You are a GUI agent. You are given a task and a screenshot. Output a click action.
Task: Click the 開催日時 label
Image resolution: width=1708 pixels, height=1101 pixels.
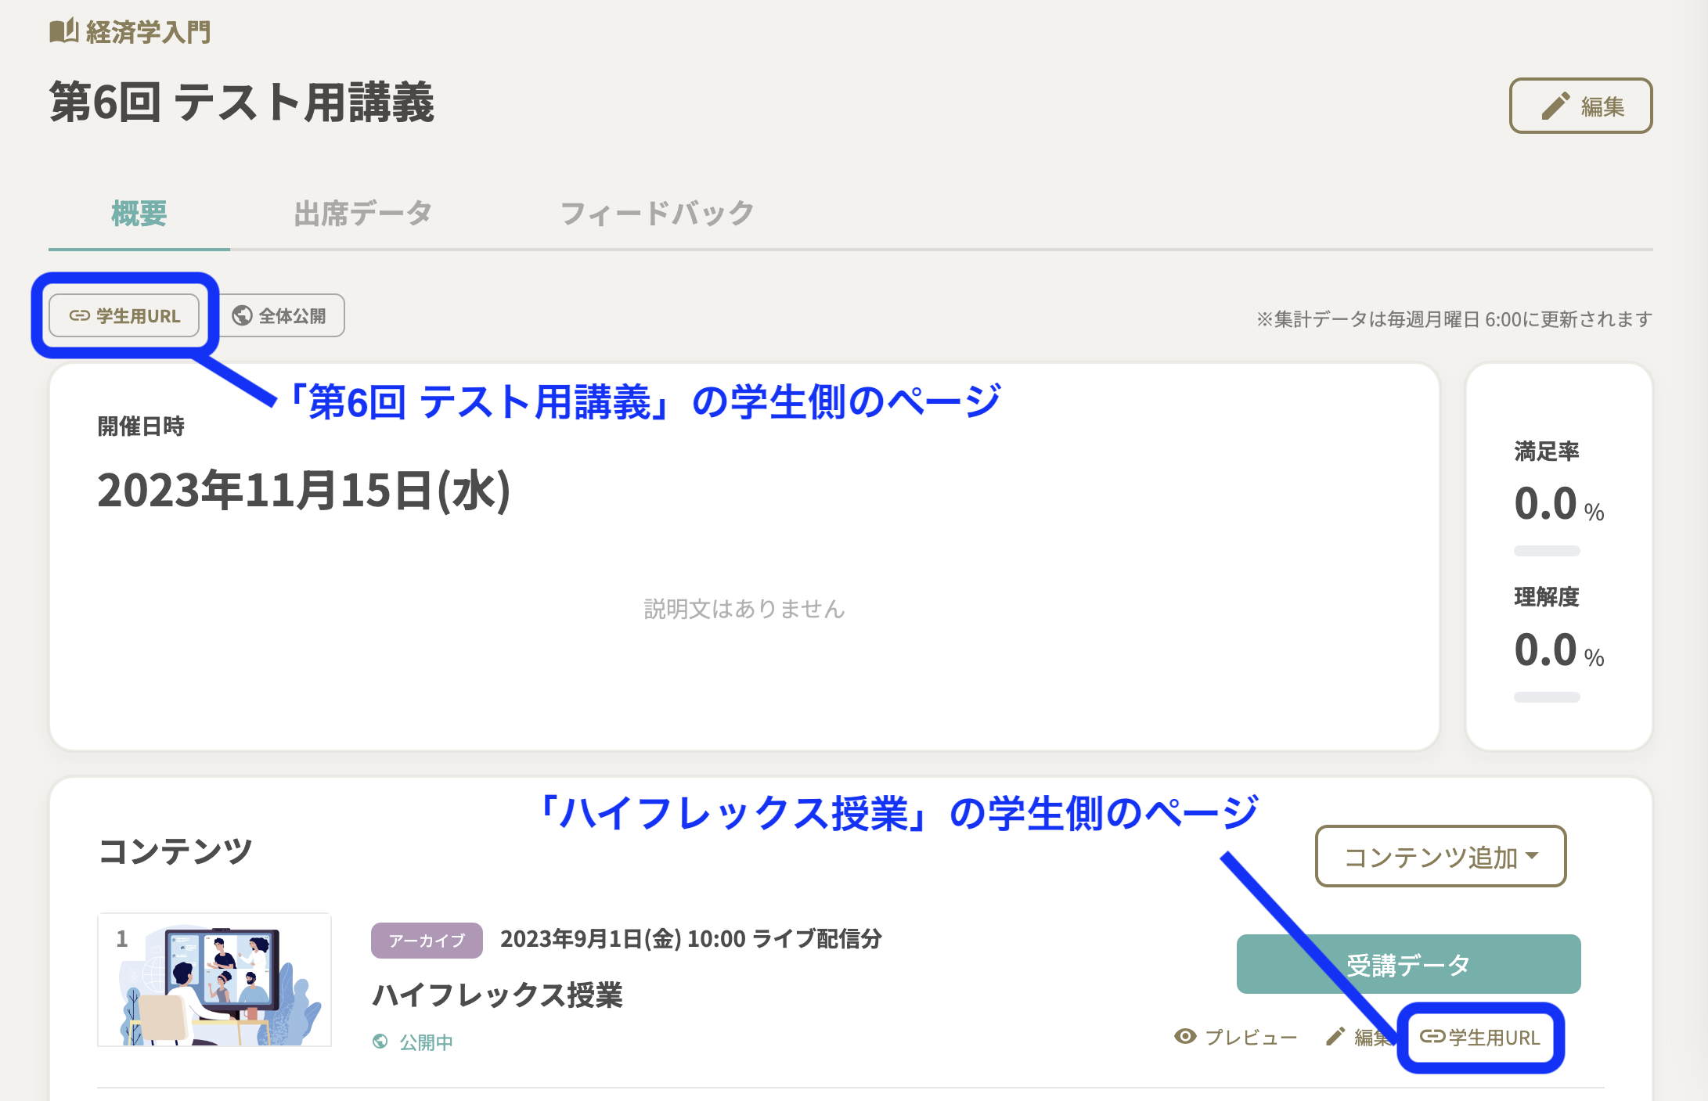pos(141,426)
